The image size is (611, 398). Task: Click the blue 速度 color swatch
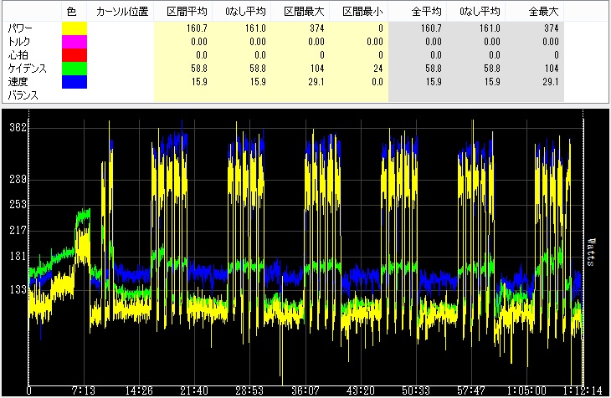point(74,82)
